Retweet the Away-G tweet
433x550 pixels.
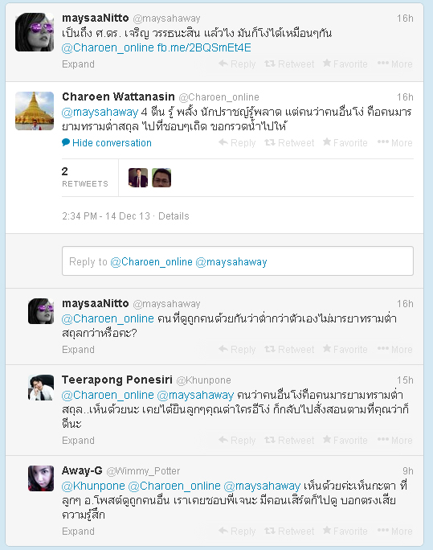coord(289,531)
